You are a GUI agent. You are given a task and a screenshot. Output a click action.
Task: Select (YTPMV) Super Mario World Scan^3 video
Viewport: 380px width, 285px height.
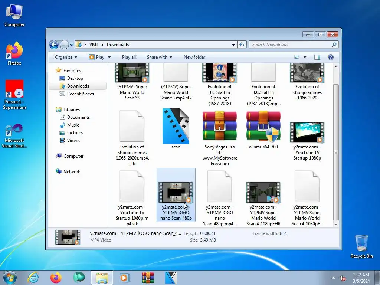coord(132,82)
